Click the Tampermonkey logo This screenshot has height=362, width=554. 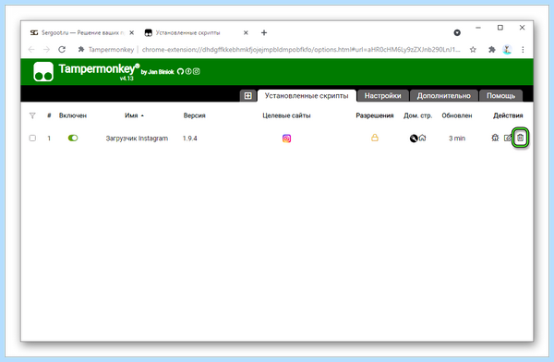[x=43, y=71]
